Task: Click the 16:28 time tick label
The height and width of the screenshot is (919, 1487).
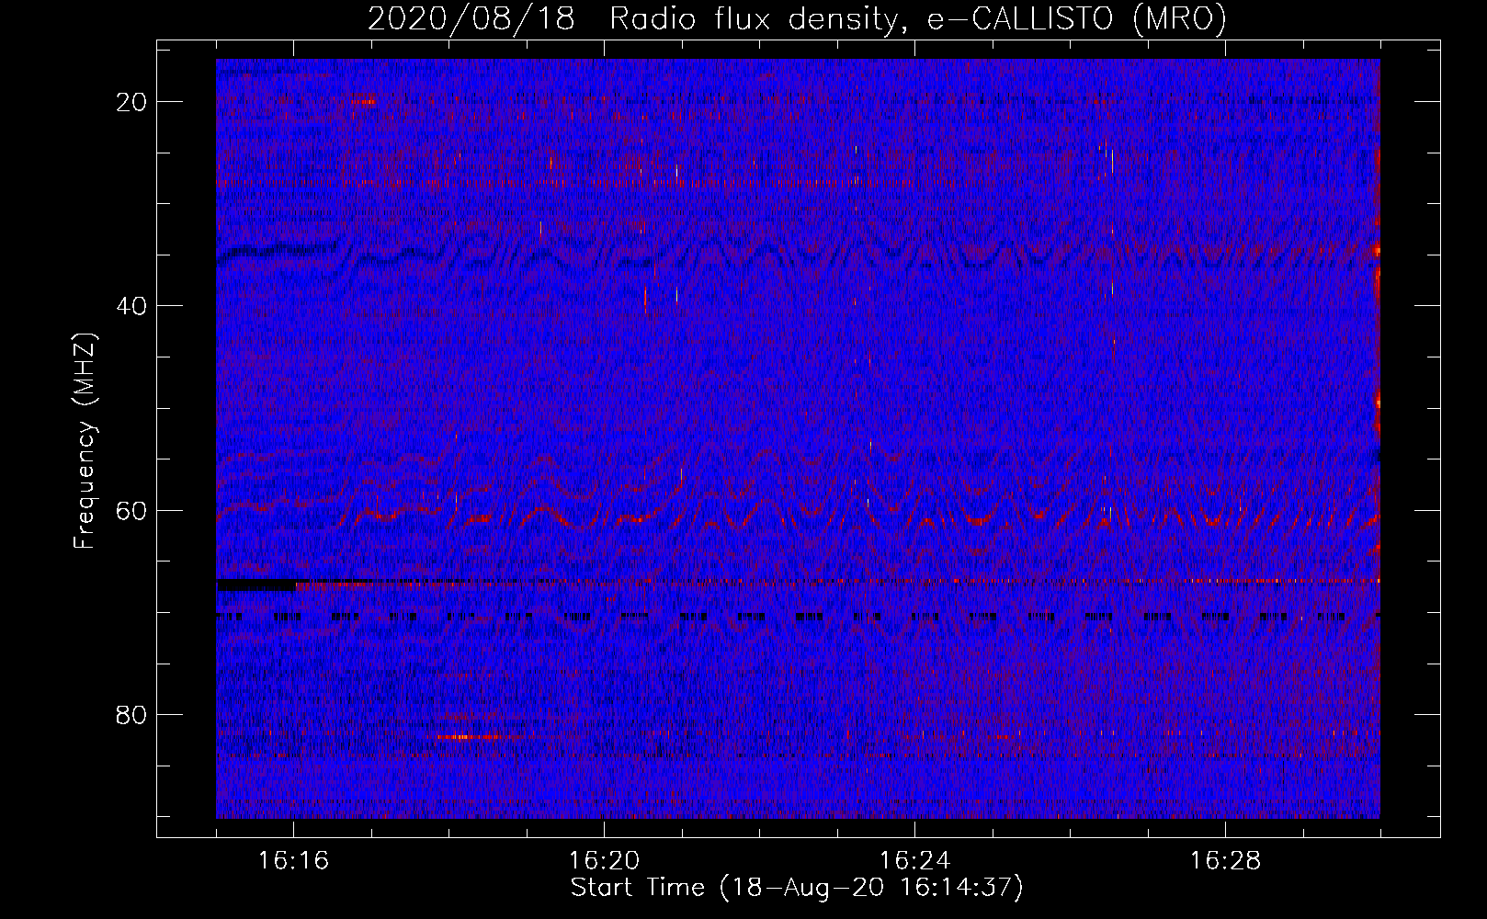Action: coord(1226,861)
